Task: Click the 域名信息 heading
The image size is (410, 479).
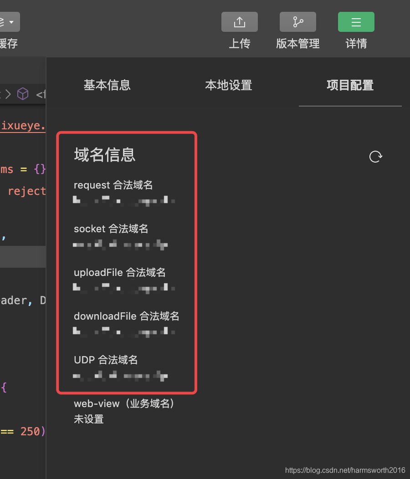Action: (105, 154)
